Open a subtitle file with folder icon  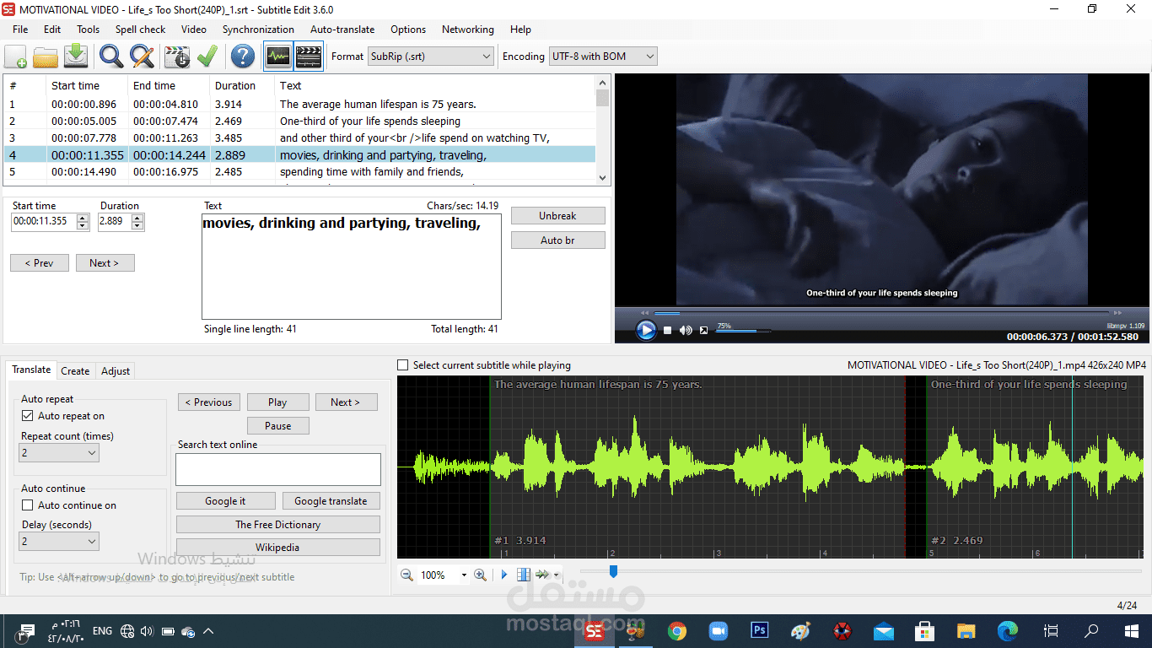(46, 57)
